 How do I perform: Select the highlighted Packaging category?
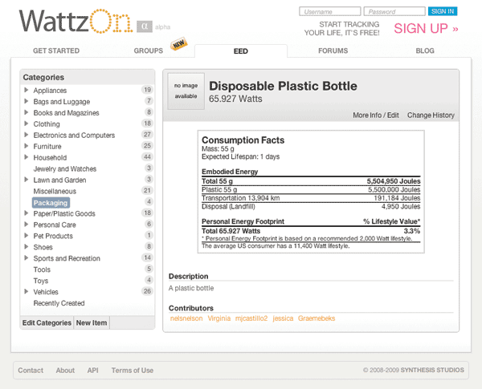pyautogui.click(x=51, y=203)
